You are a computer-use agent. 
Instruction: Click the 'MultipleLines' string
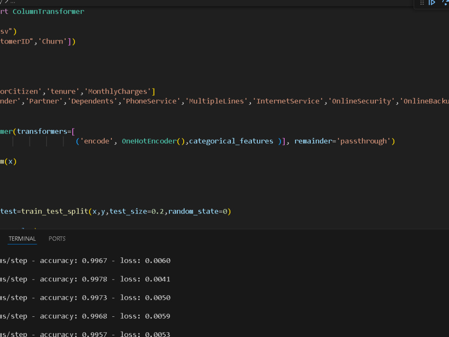point(216,101)
